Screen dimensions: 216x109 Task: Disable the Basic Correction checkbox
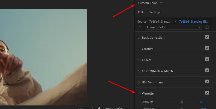coord(207,37)
